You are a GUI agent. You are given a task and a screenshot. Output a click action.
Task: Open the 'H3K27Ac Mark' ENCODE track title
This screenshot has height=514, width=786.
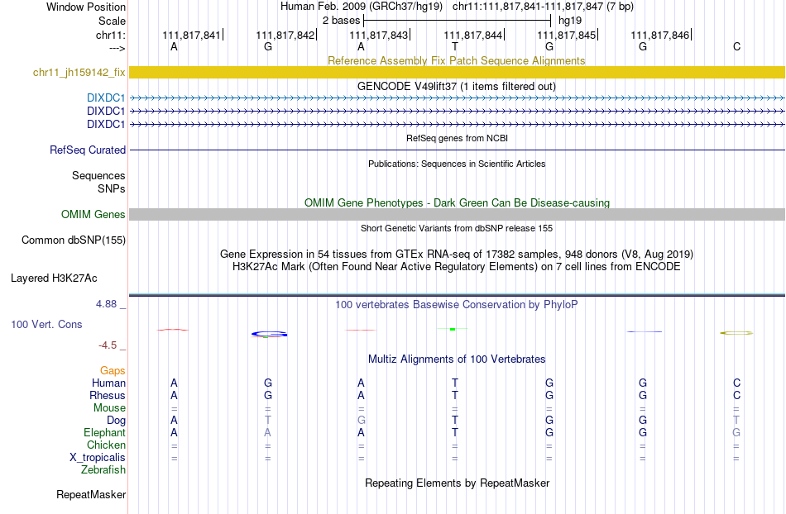tap(457, 267)
